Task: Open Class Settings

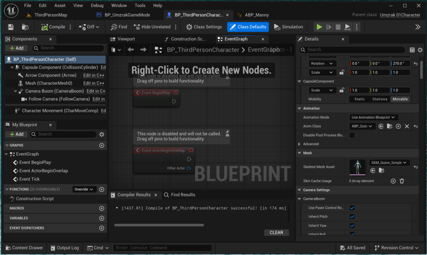Action: (x=204, y=27)
